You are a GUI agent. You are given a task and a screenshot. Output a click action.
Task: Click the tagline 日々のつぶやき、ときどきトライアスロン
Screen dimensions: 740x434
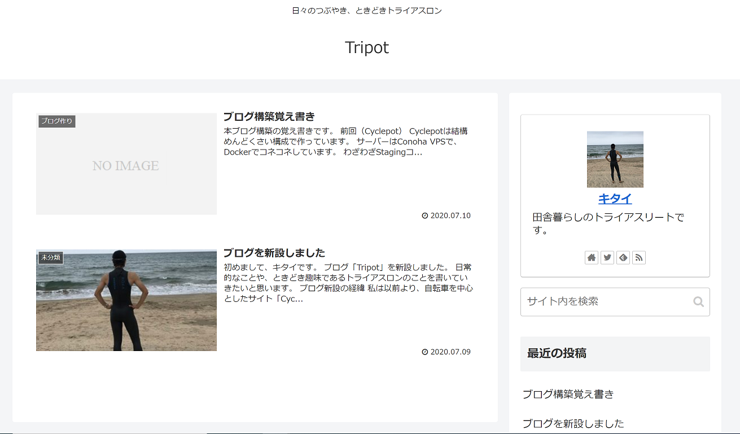click(x=367, y=11)
